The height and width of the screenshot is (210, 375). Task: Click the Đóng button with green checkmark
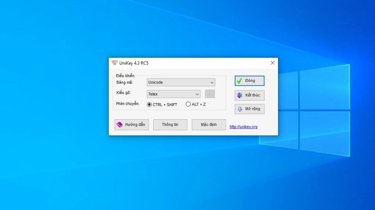pos(250,81)
